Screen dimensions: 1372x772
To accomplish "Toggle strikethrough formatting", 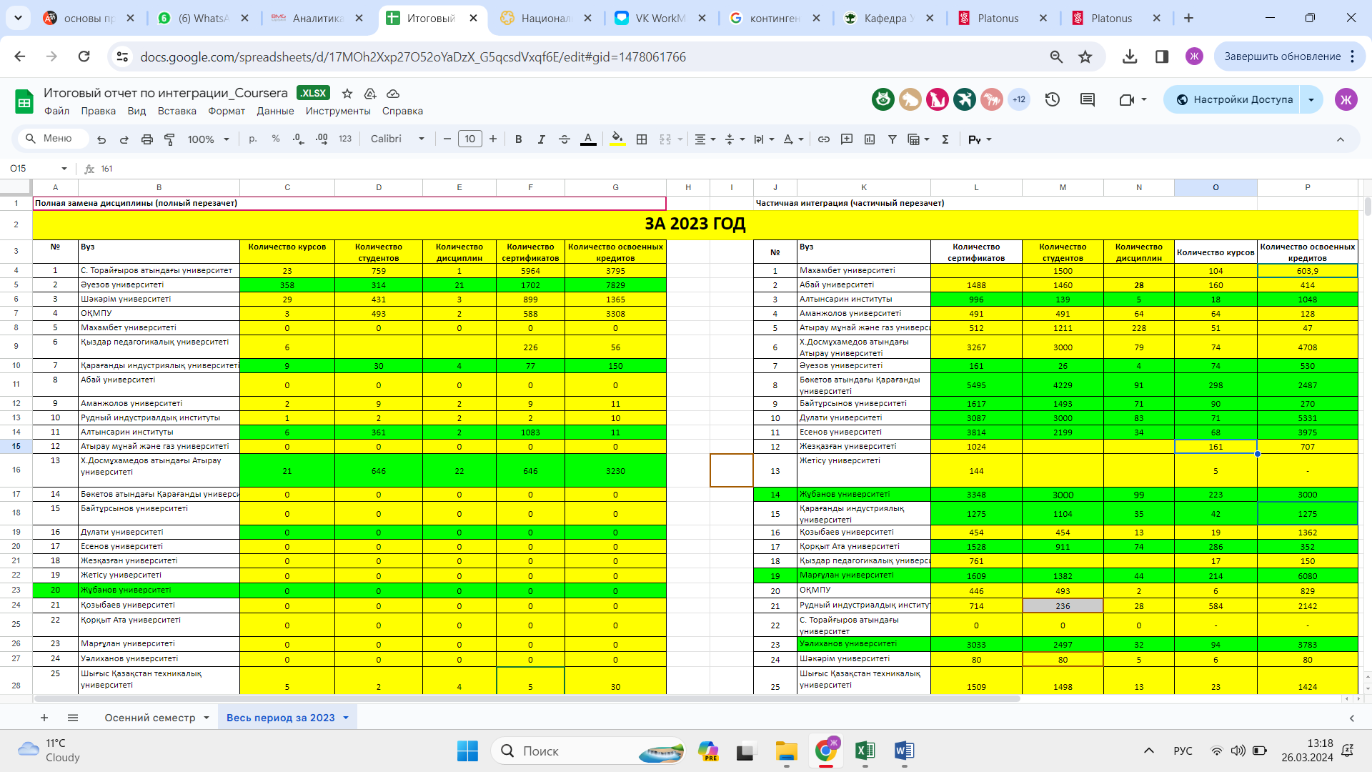I will tap(564, 139).
